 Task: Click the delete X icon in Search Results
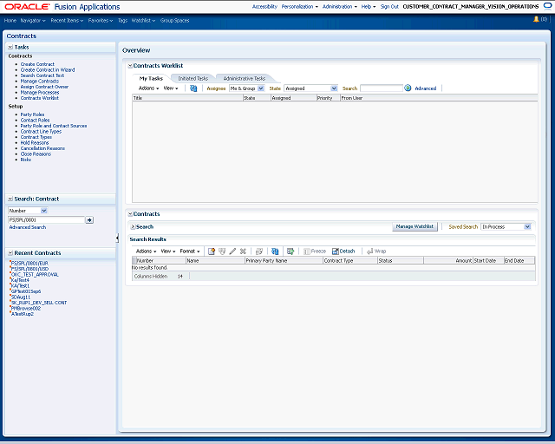pyautogui.click(x=243, y=251)
